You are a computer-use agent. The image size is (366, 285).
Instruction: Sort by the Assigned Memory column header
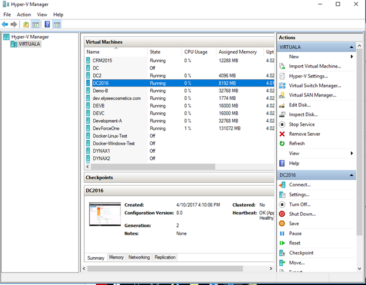[240, 52]
